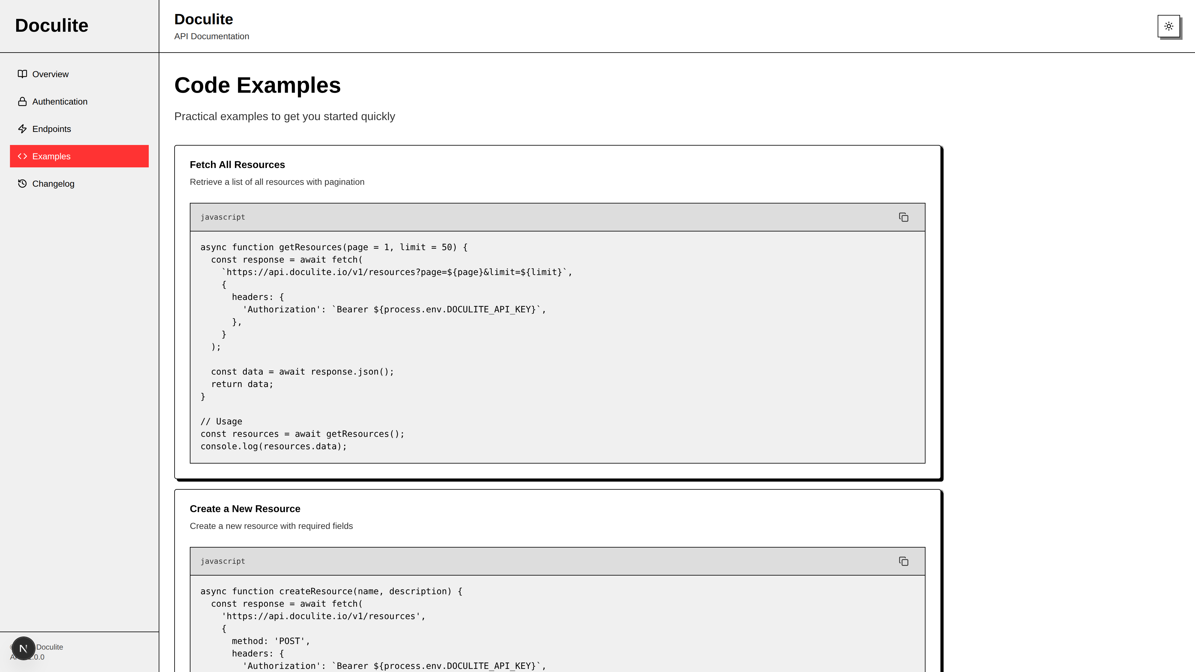
Task: Go to the Authentication section
Action: coord(59,101)
